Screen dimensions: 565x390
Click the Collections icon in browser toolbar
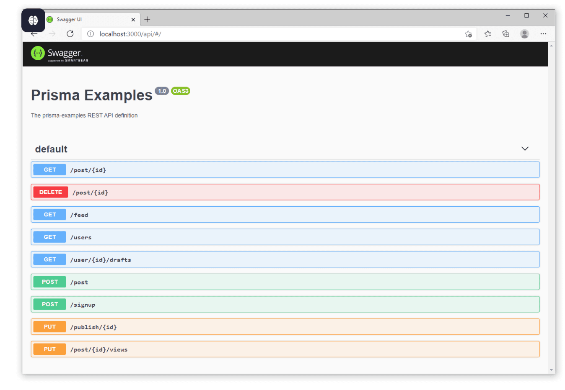click(x=506, y=34)
